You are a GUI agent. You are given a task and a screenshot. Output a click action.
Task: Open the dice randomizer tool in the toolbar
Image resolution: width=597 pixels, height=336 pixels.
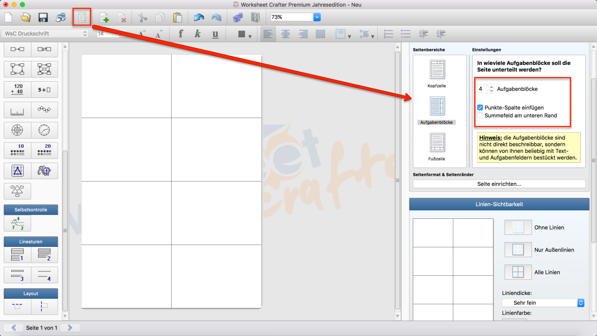click(237, 17)
